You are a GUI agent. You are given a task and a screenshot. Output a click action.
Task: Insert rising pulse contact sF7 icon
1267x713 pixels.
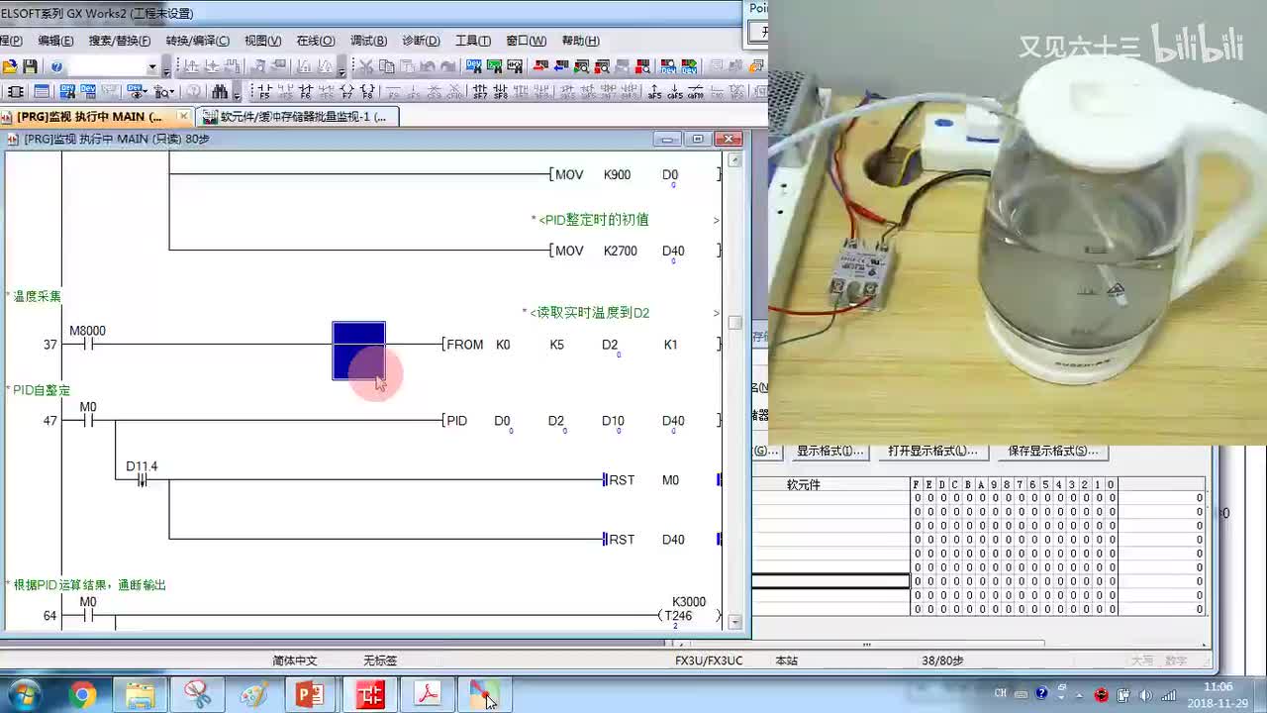(480, 92)
